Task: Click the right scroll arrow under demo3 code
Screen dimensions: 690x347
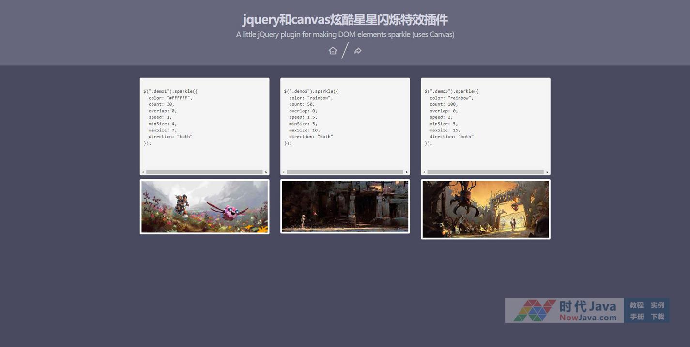Action: click(x=547, y=172)
